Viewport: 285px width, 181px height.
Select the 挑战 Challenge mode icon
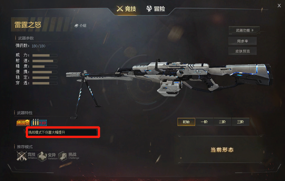63,156
